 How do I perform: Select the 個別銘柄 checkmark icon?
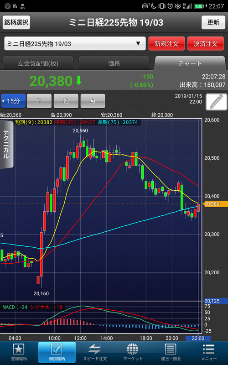pos(57,349)
